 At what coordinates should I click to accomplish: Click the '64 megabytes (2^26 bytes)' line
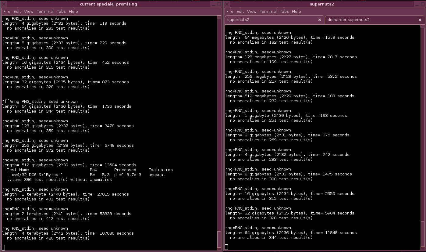290,37
